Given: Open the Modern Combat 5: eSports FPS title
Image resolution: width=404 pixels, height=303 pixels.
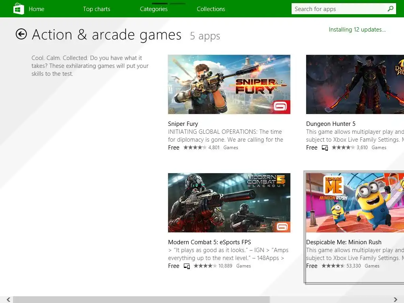Looking at the screenshot, I should (x=209, y=242).
